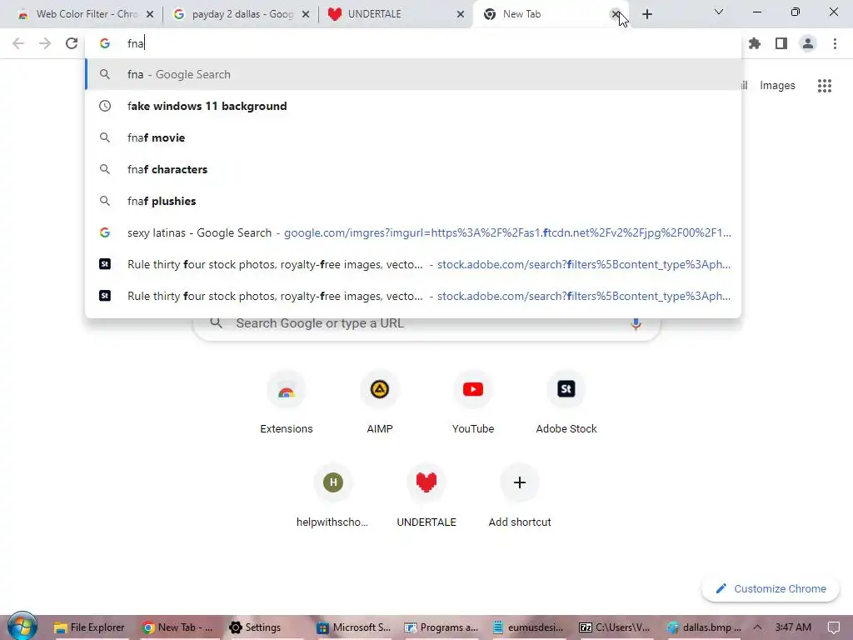Viewport: 853px width, 640px height.
Task: Open the Windows Start orb
Action: (22, 627)
